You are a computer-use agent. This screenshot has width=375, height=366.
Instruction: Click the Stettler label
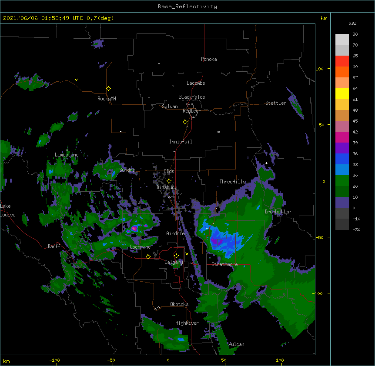point(276,103)
